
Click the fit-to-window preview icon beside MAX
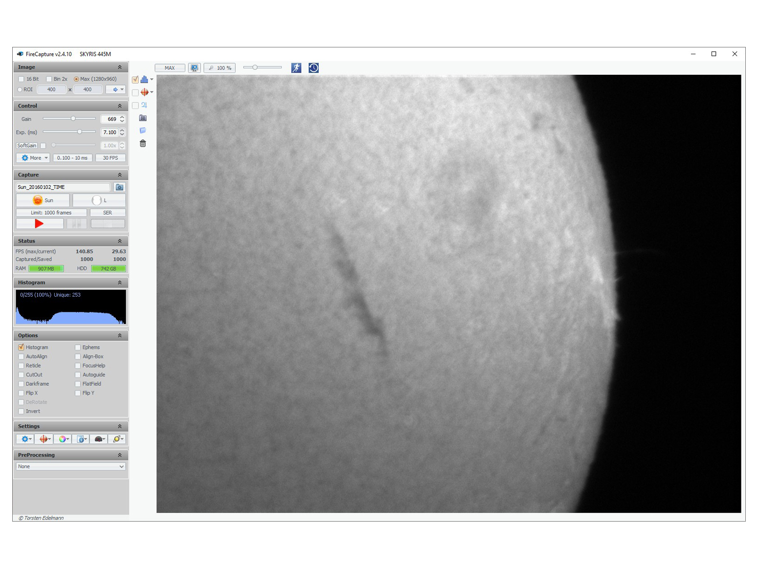pyautogui.click(x=195, y=68)
